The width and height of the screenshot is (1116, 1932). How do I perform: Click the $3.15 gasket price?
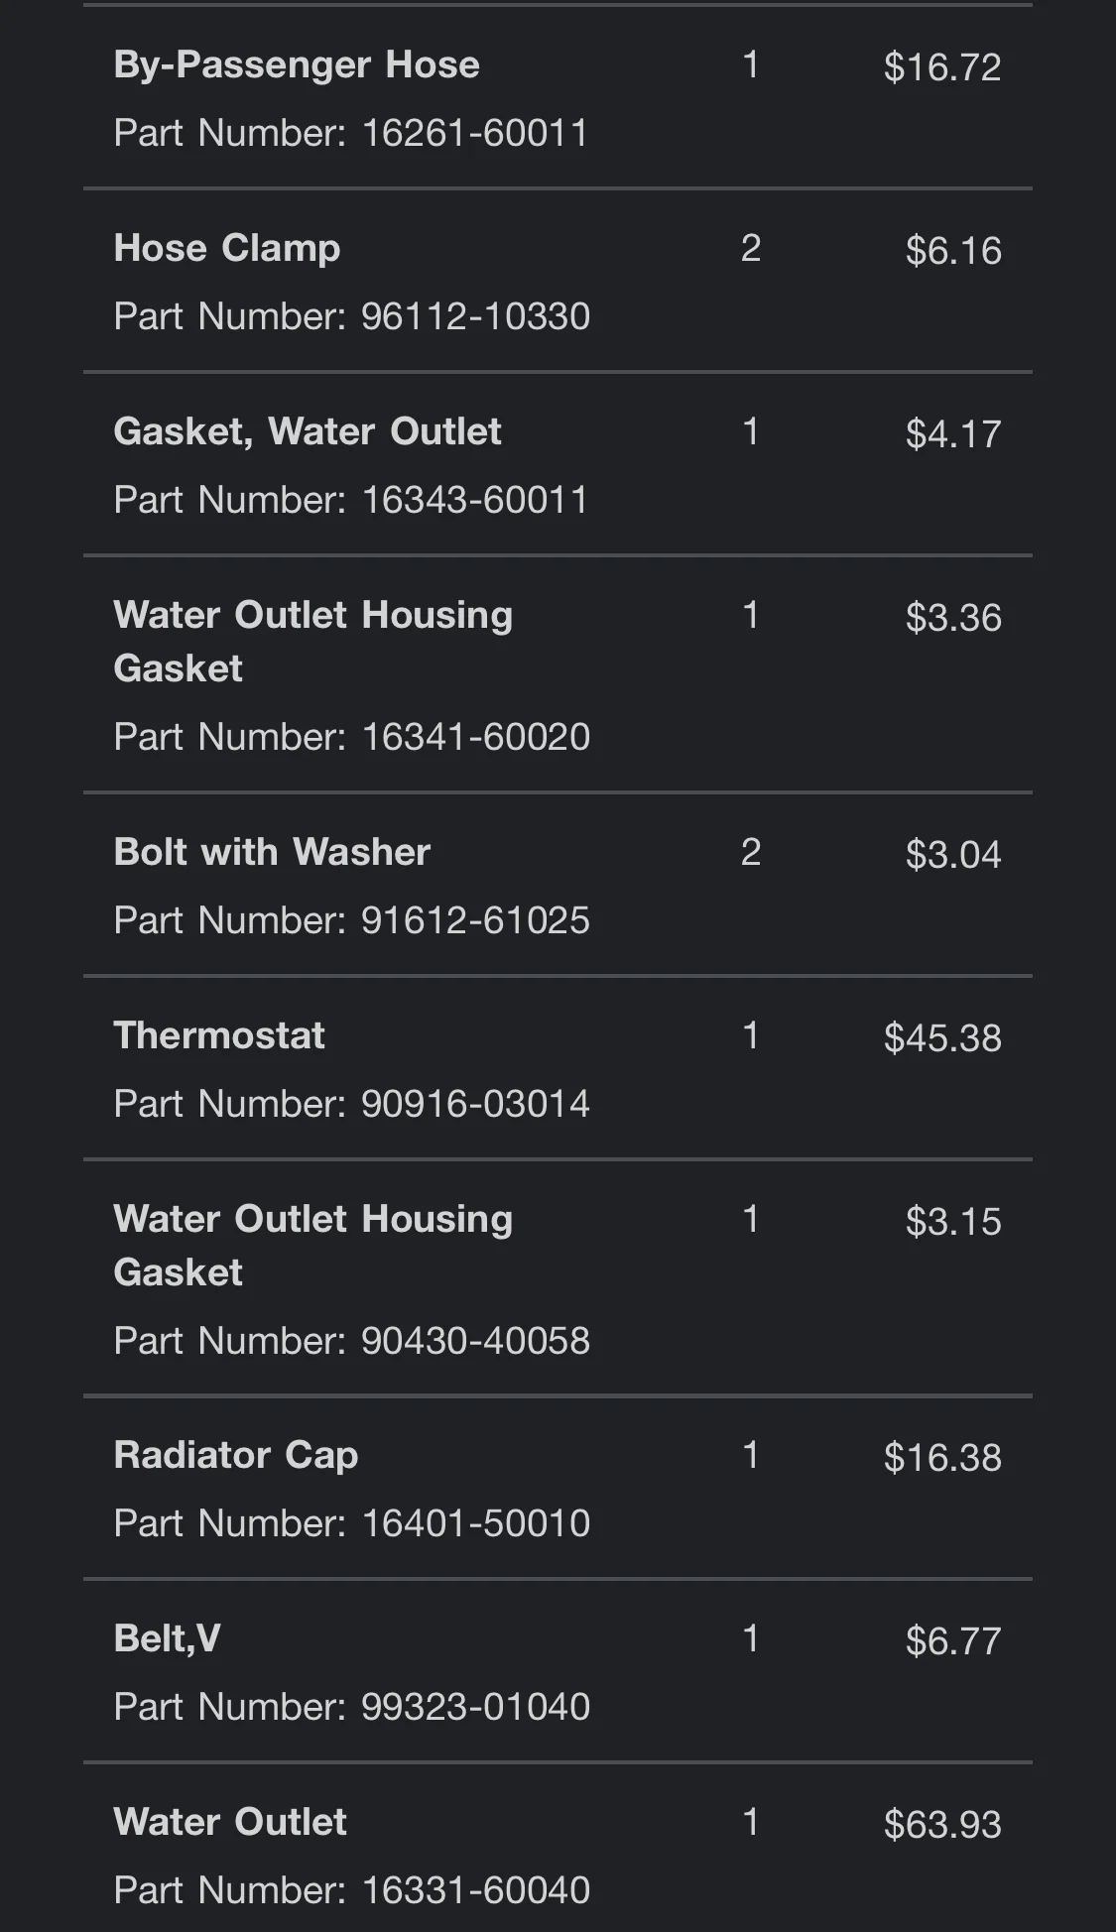(x=952, y=1222)
